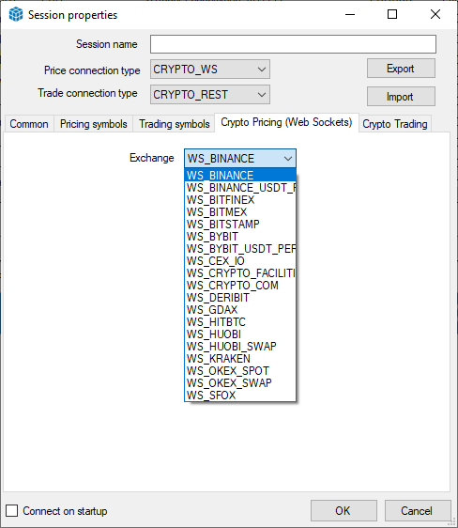Screen dimensions: 458x528
Task: Switch to the Common tab
Action: 29,124
